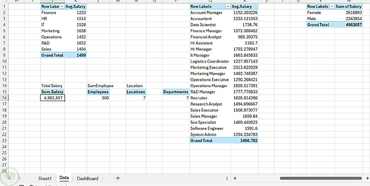This screenshot has width=370, height=186.
Task: Select the R&D department label
Action: (53, 43)
